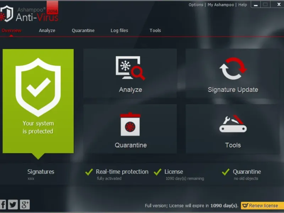Minimize the Anti-Virus window

pos(256,5)
